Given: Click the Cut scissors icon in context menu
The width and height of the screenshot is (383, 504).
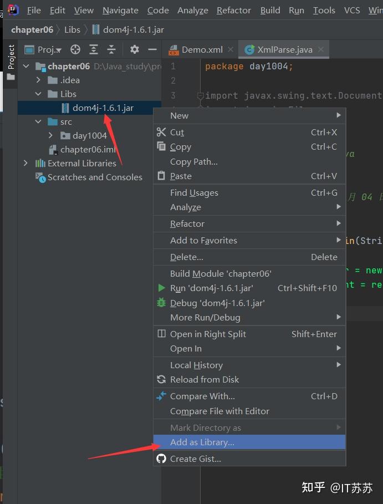Looking at the screenshot, I should tap(161, 132).
